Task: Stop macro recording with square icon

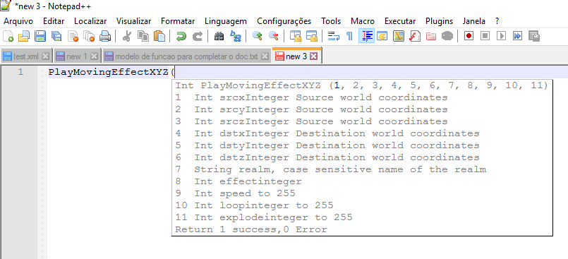Action: pos(485,36)
